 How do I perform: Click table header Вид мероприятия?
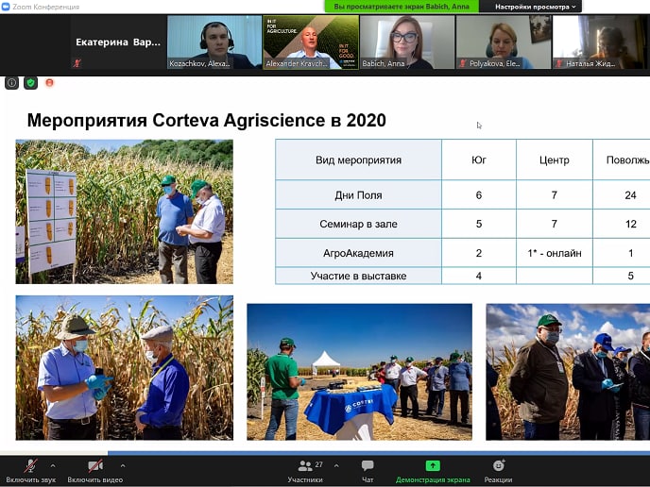pos(359,160)
